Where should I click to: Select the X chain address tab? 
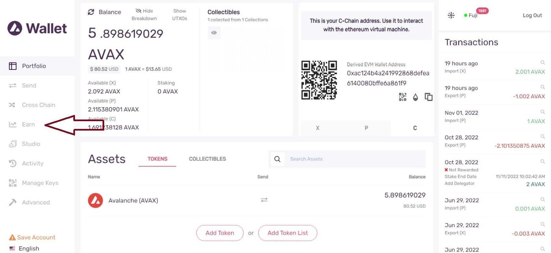[x=317, y=128]
